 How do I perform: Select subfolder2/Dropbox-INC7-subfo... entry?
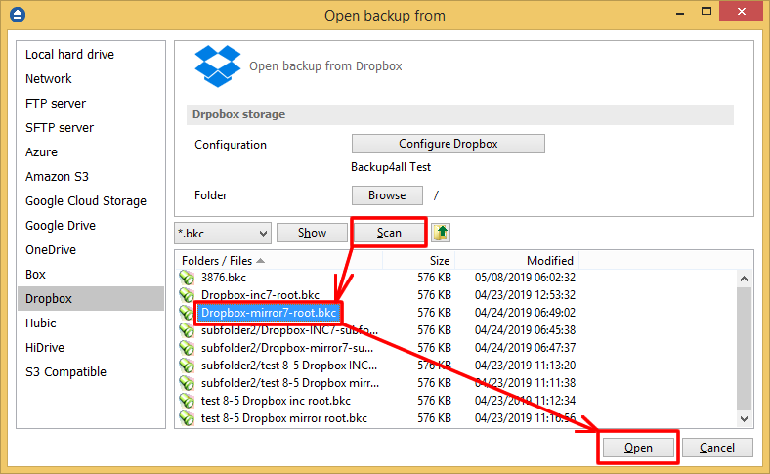point(290,330)
